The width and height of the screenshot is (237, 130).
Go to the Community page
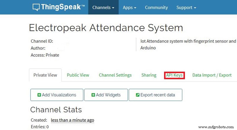click(156, 7)
